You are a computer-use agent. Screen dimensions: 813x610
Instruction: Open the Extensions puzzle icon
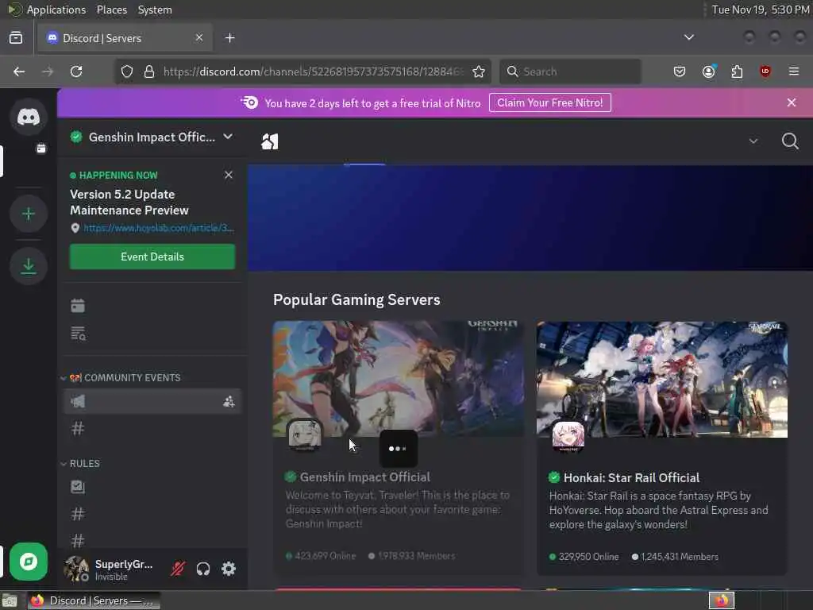tap(737, 71)
